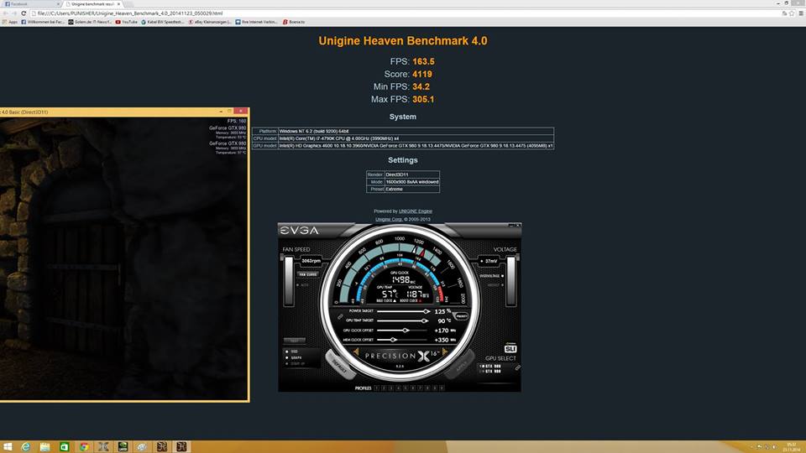Open Internet Explorer from the taskbar

(x=25, y=447)
